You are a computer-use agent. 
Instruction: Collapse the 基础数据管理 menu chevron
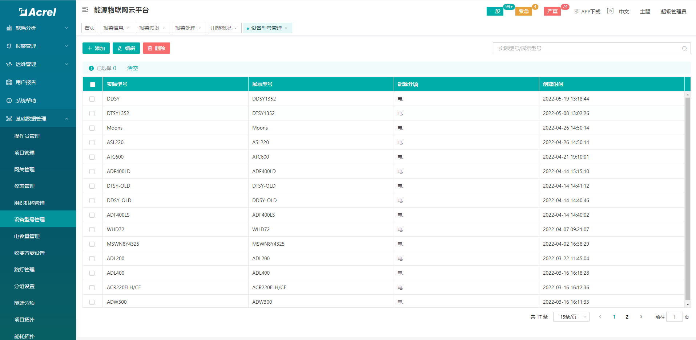[67, 119]
